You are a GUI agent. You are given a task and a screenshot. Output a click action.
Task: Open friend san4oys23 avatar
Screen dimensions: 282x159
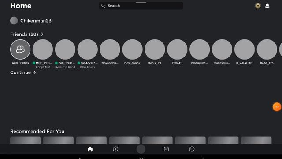(88, 49)
